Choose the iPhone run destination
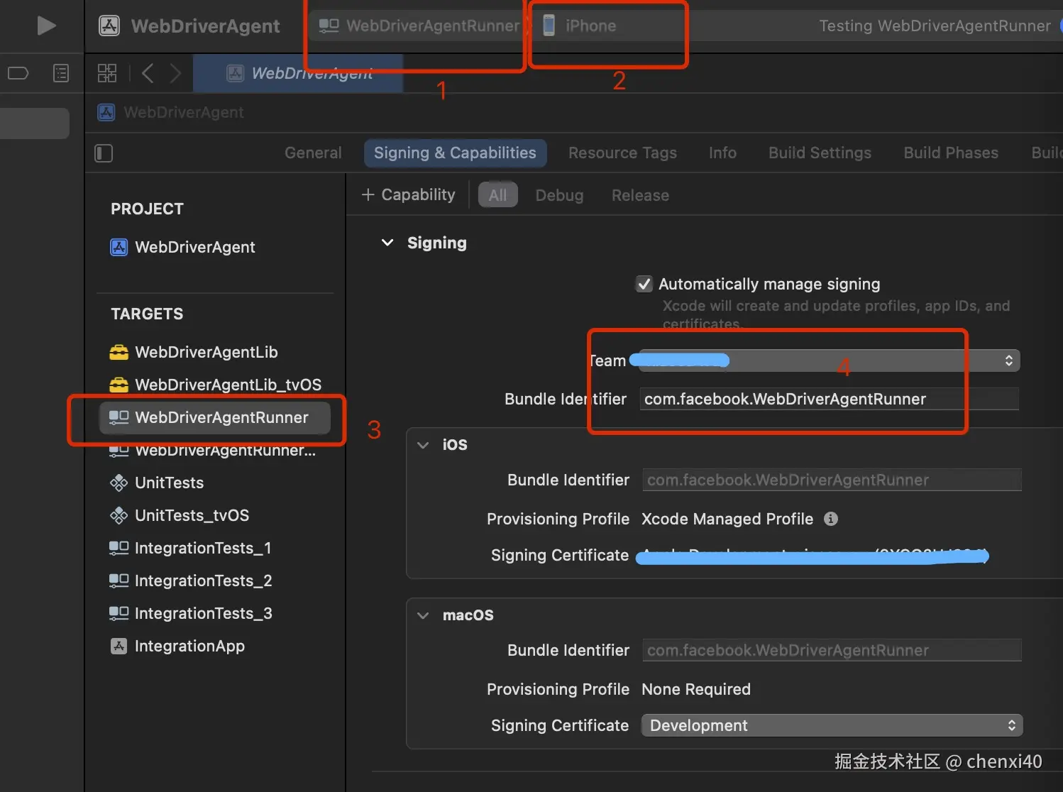 tap(580, 26)
